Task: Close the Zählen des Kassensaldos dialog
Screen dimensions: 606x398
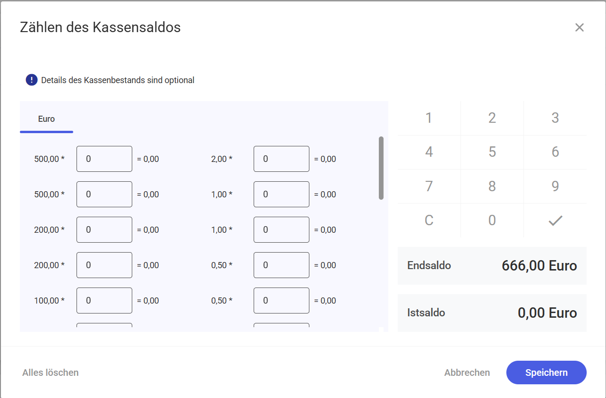Action: click(580, 28)
